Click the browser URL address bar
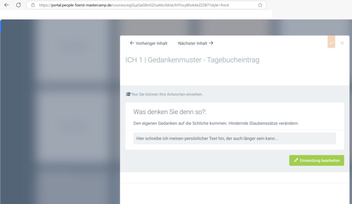Viewport: 352px width, 204px height. (x=144, y=5)
